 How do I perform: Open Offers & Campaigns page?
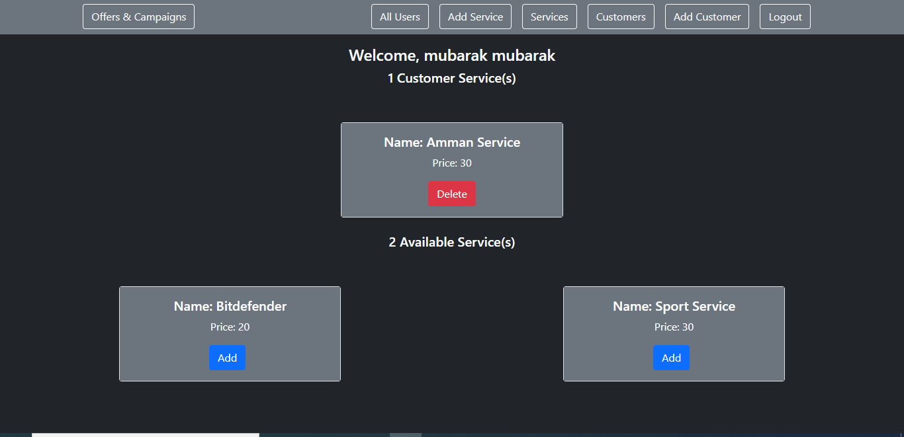[138, 17]
